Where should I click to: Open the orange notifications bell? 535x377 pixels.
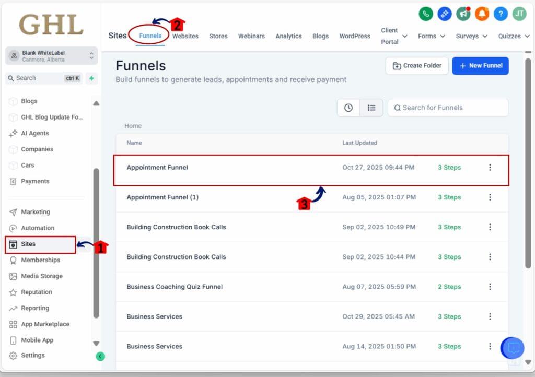(x=482, y=14)
